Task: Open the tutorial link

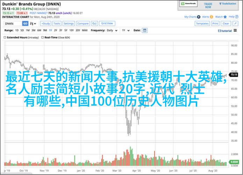Action: 225,31
